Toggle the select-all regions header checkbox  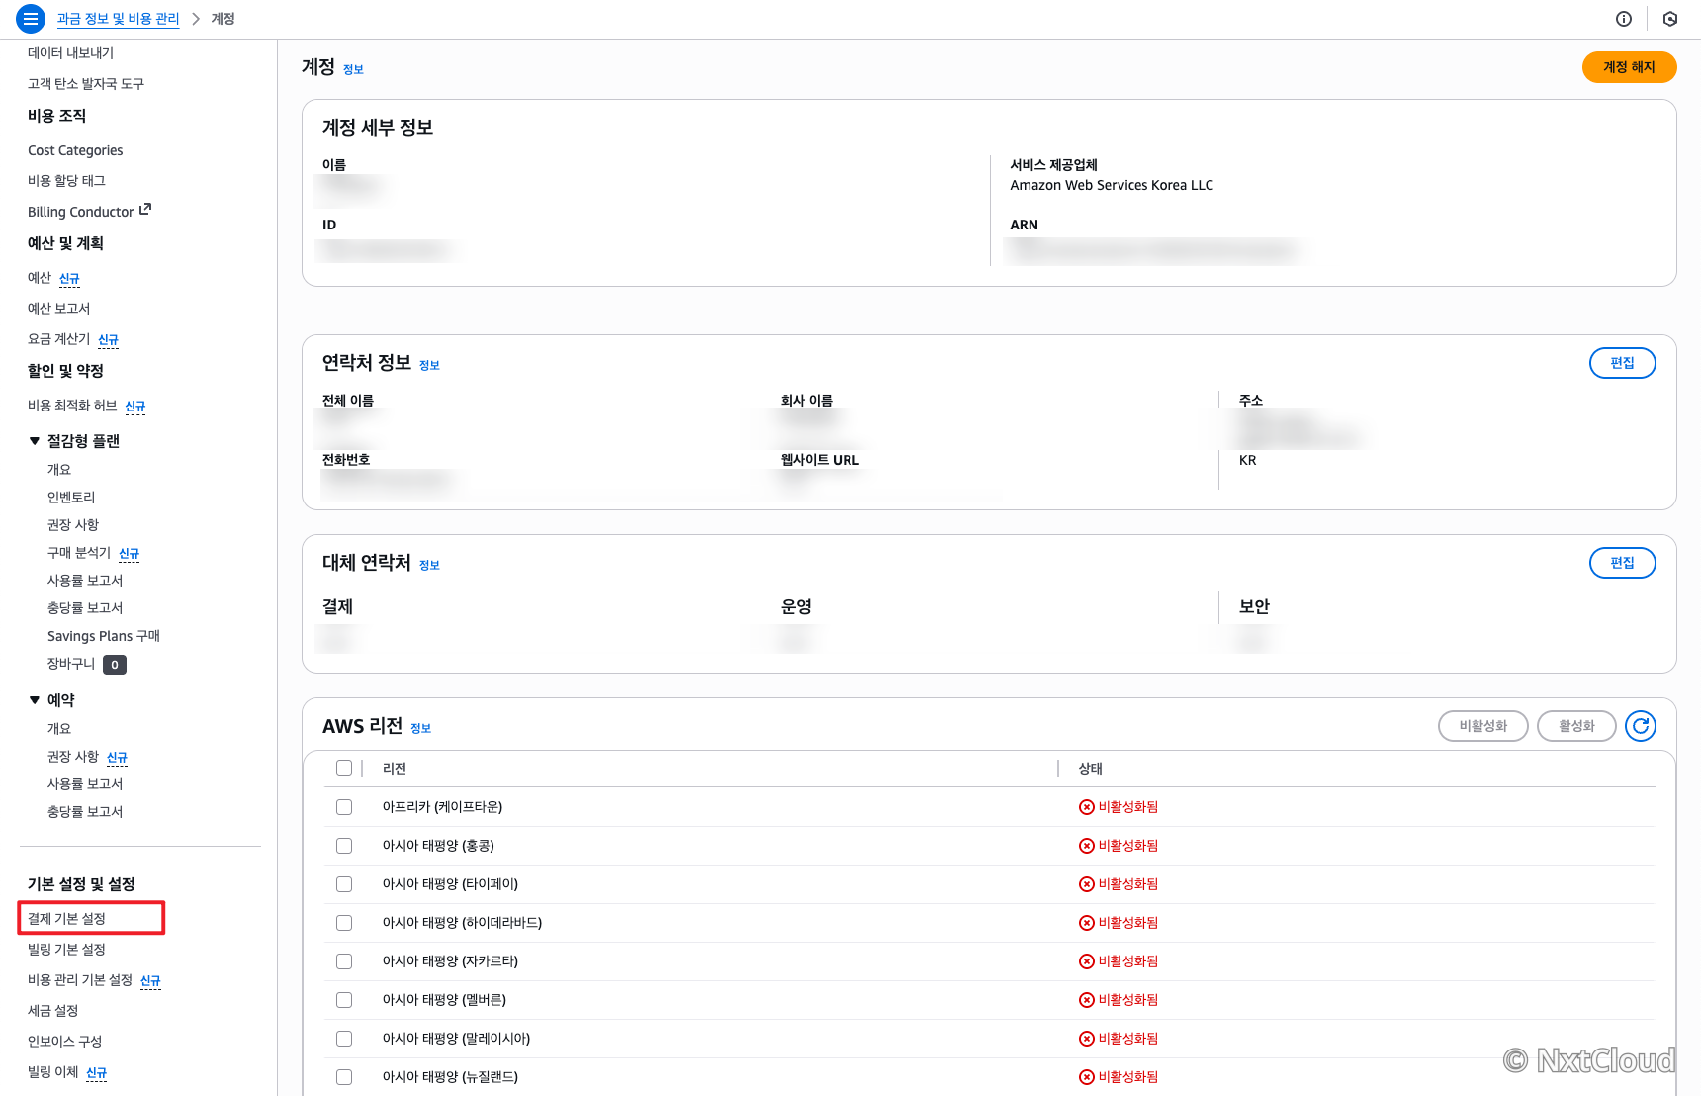coord(344,768)
